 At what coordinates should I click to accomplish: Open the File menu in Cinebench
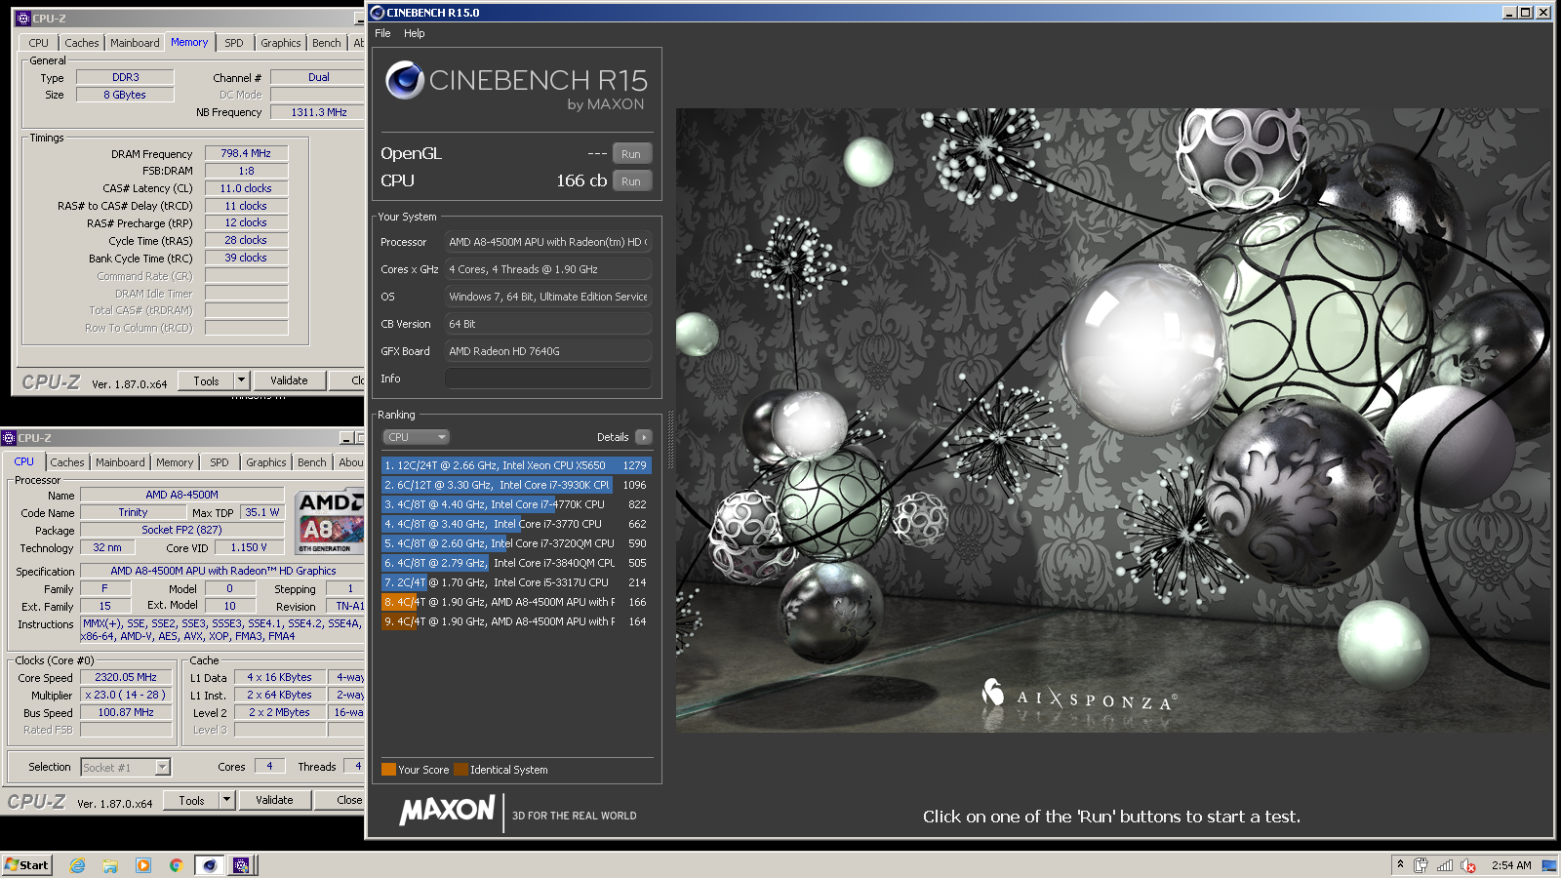click(382, 33)
